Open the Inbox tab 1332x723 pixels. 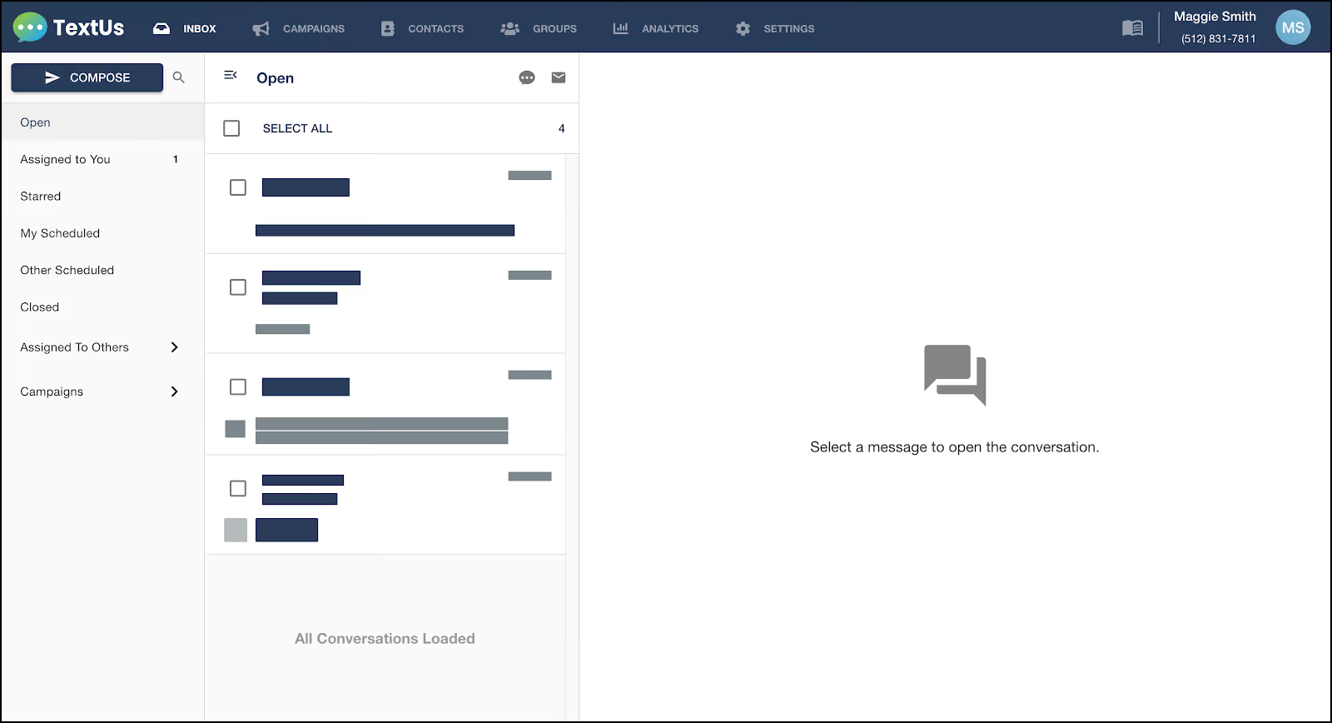(185, 28)
